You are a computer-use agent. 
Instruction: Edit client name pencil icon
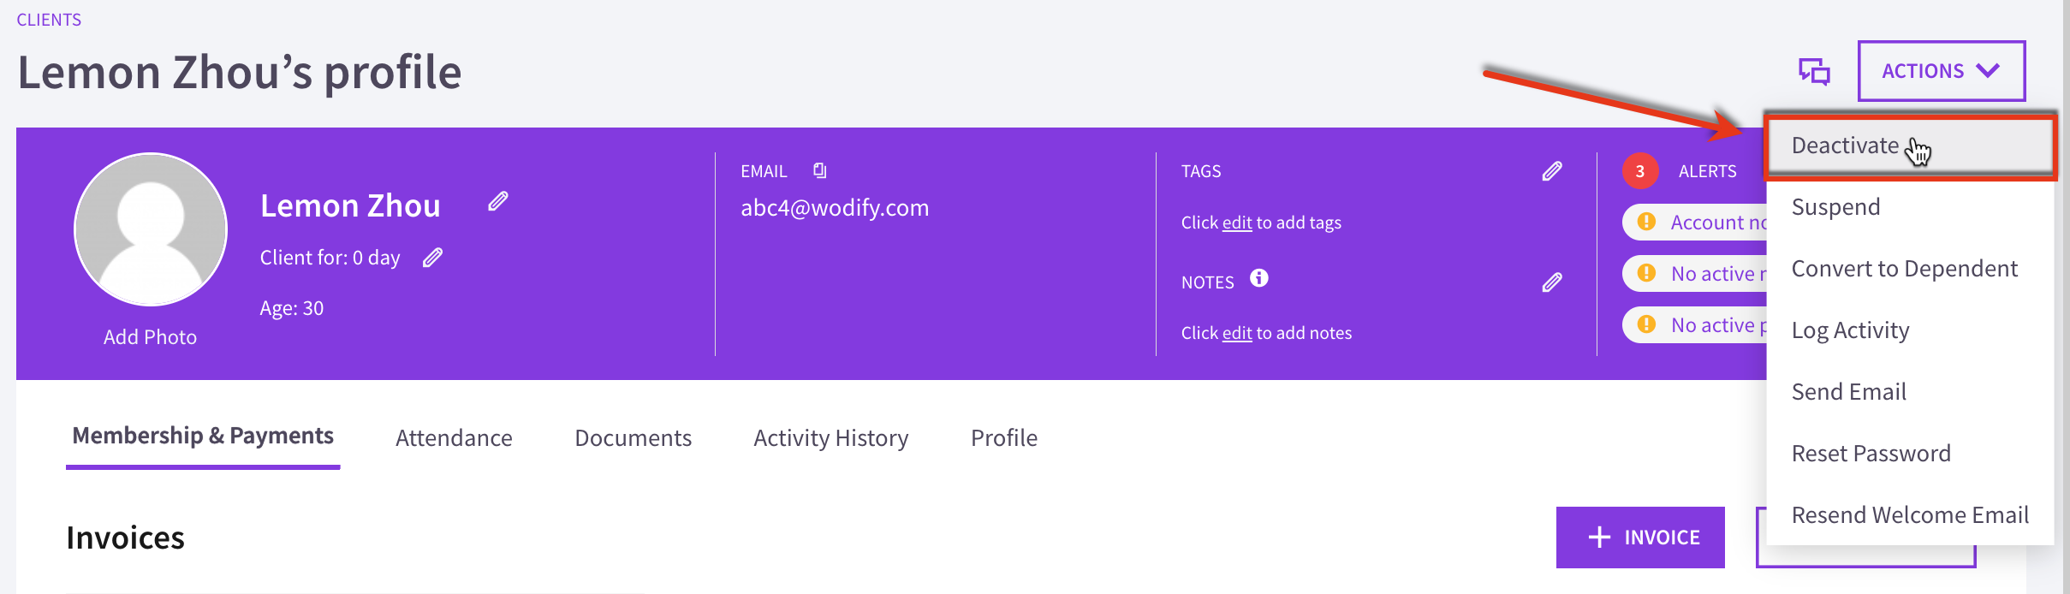pos(498,202)
